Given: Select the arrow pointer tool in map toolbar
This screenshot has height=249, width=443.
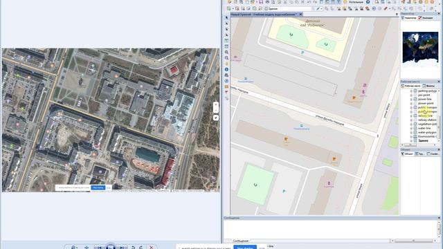Looking at the screenshot, I should coord(226,17).
